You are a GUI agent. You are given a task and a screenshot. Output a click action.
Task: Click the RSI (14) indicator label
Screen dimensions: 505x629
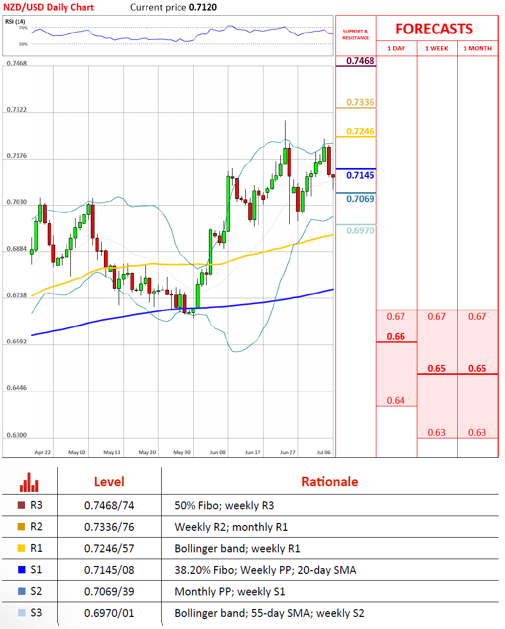pos(15,21)
